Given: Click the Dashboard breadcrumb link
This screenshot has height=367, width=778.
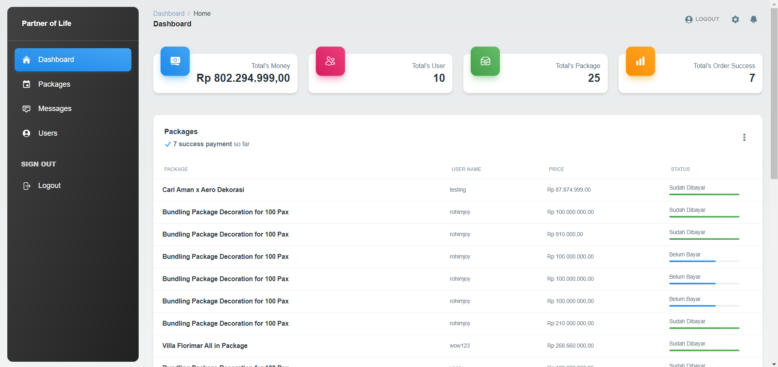Looking at the screenshot, I should pos(169,13).
